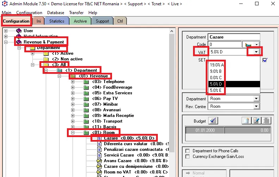279x177 pixels.
Task: Click the tree scrollbar up arrow
Action: (x=172, y=31)
